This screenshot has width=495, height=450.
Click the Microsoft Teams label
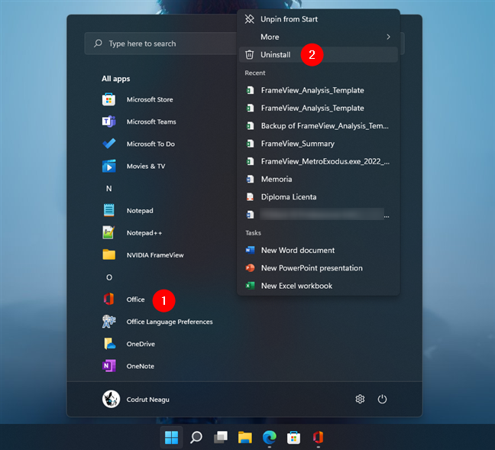[x=151, y=121]
